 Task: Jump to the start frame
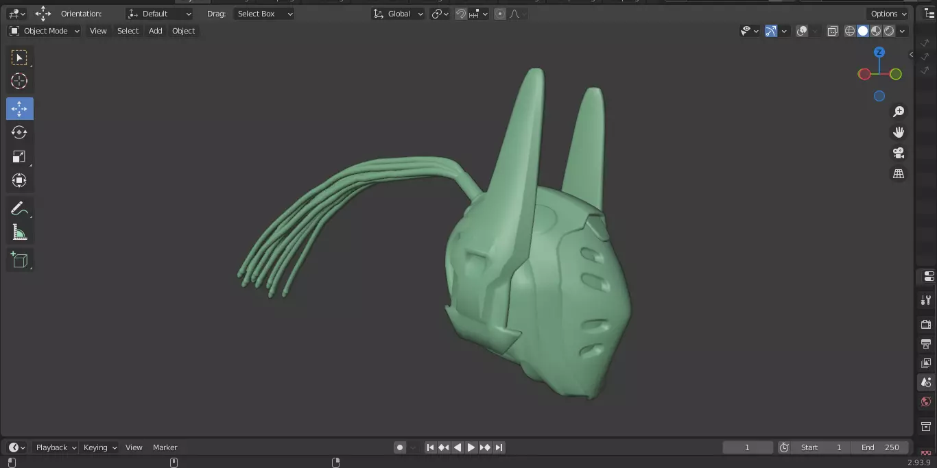430,447
